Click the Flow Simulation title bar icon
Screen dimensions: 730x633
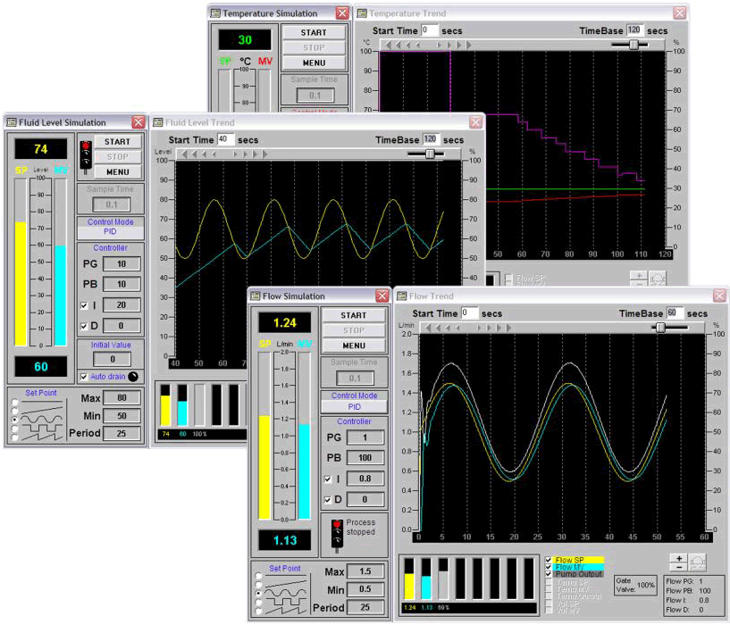pyautogui.click(x=256, y=296)
